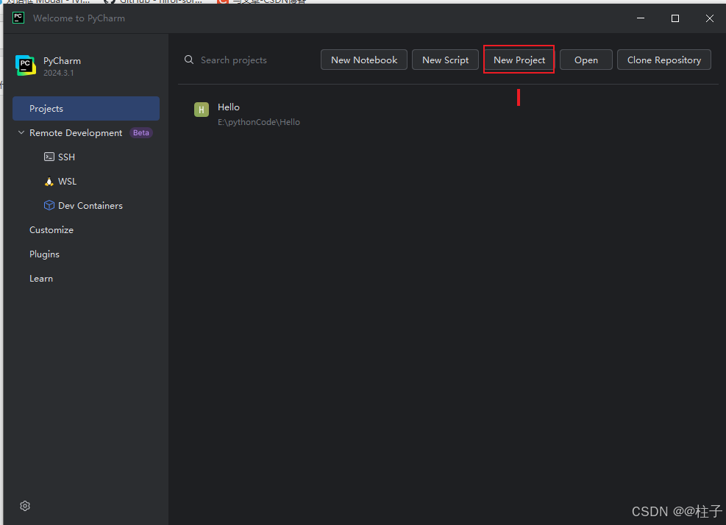Create a New Project
This screenshot has height=525, width=726.
(519, 60)
